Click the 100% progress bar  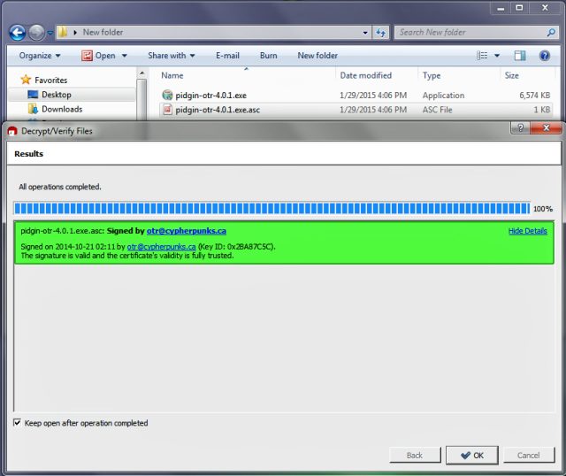pos(272,209)
